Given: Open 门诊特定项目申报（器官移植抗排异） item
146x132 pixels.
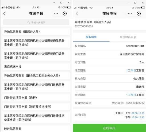Looking at the screenshot, I should tap(36, 107).
